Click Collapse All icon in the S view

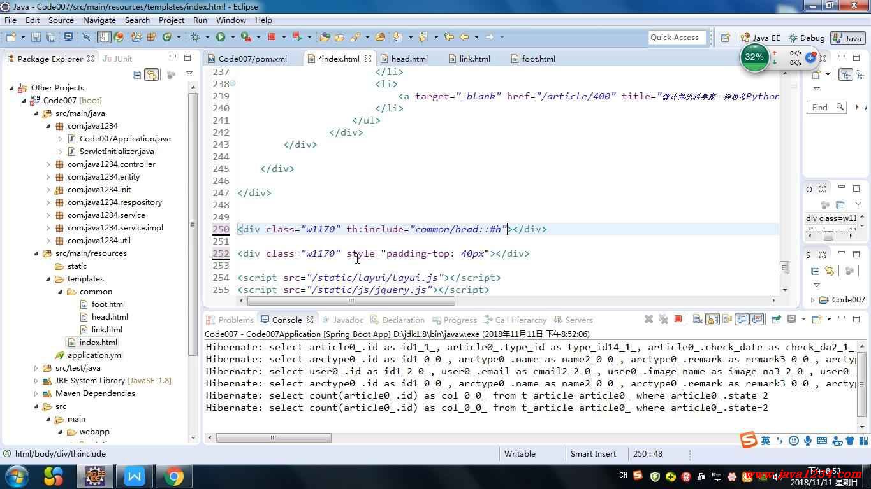[x=816, y=271]
